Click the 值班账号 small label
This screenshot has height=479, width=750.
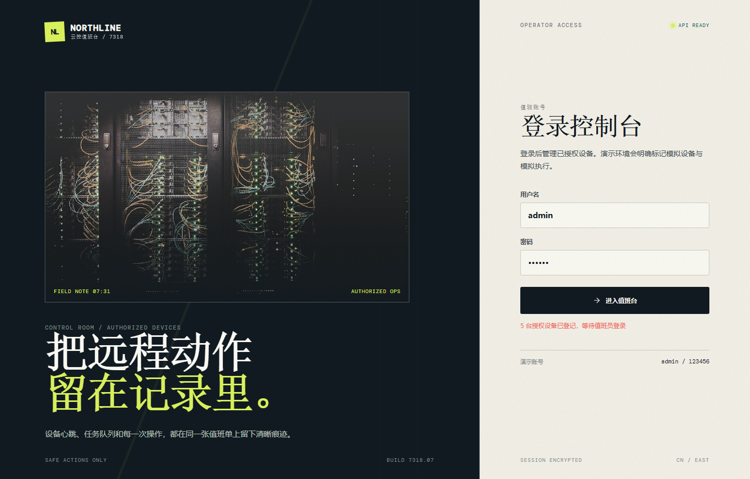(533, 107)
